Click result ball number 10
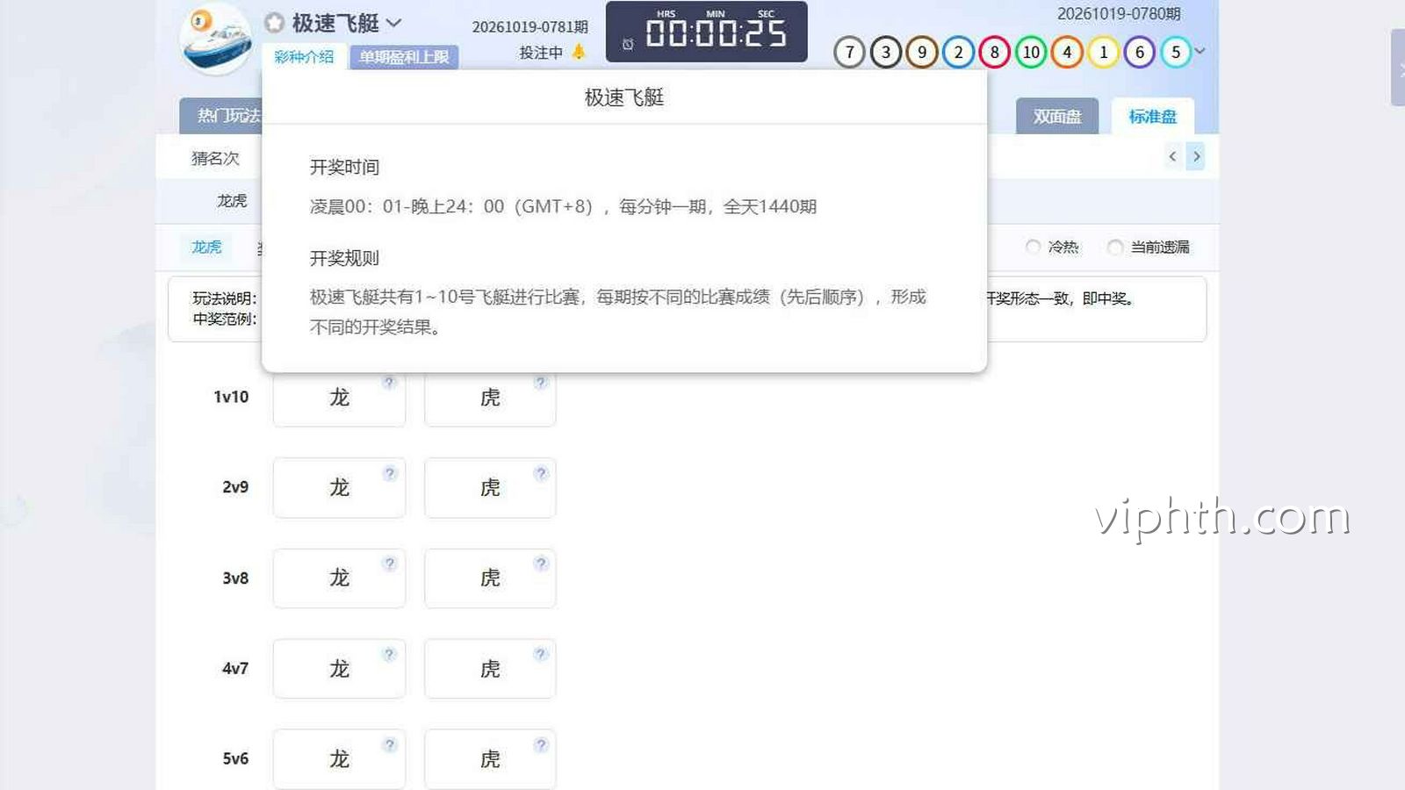Image resolution: width=1405 pixels, height=790 pixels. [x=1031, y=52]
